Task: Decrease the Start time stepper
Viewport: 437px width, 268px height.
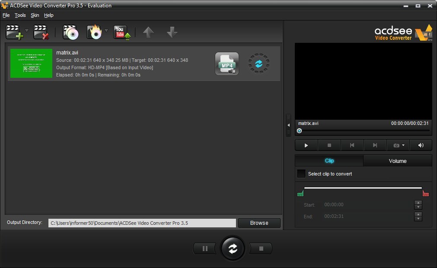Action: (x=418, y=207)
